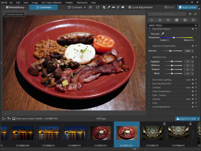Activate the Horizon straighten tool icon
Image resolution: width=201 pixels, height=151 pixels.
click(114, 7)
